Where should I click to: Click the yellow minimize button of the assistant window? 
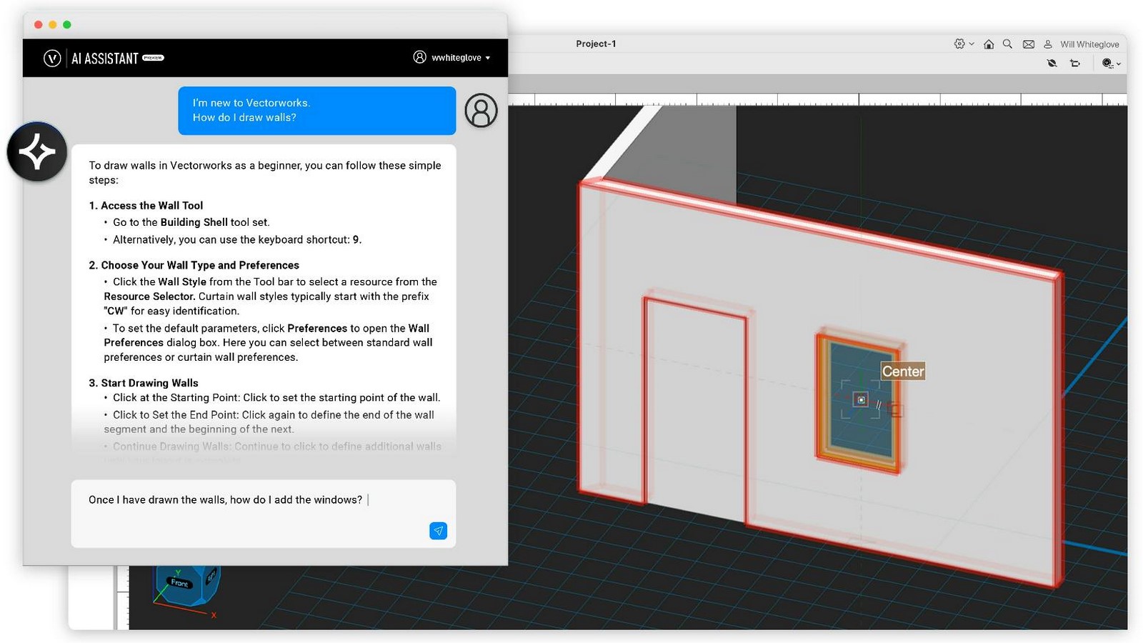tap(52, 25)
